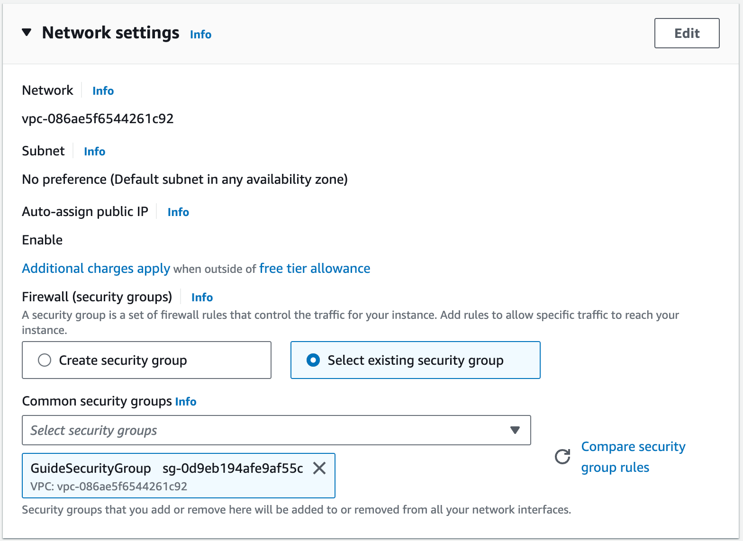The image size is (743, 541).
Task: Click the Edit button for Network settings
Action: click(687, 33)
